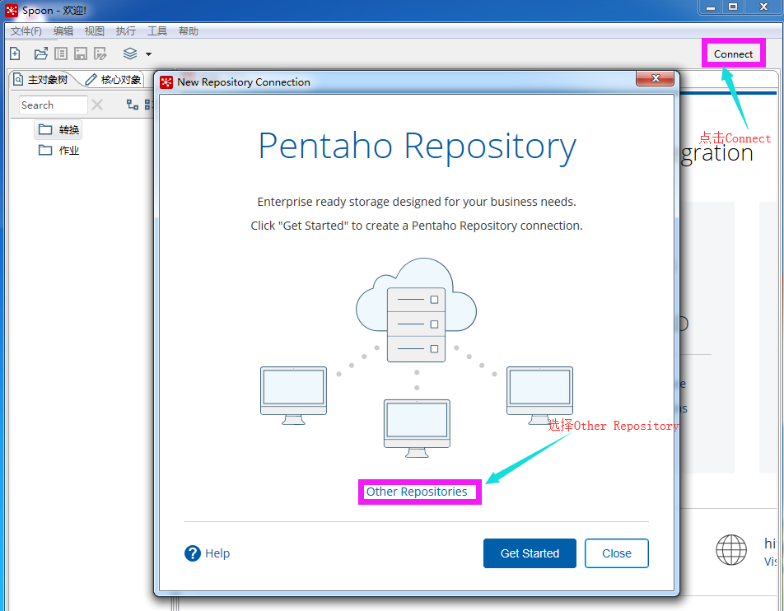This screenshot has height=611, width=784.
Task: Minimize the Spoon window
Action: point(711,7)
